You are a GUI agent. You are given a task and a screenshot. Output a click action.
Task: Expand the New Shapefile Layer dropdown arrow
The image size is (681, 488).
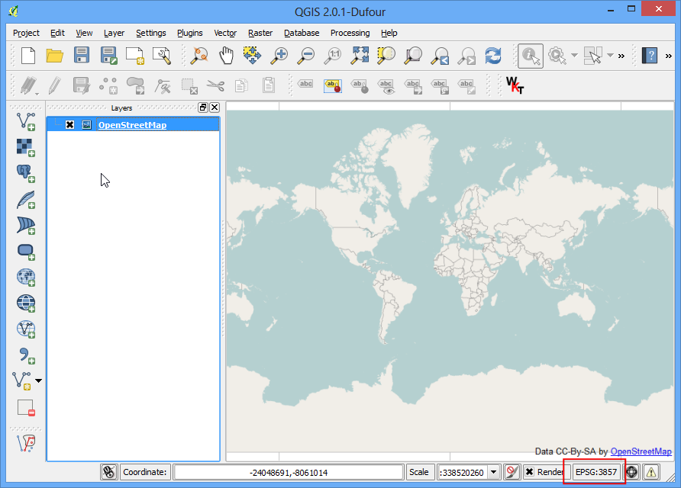click(39, 380)
